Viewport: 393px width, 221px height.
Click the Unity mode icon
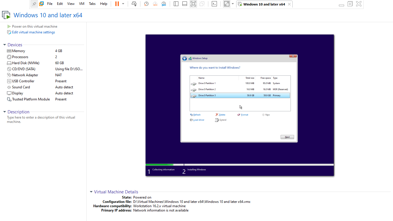coord(202,4)
